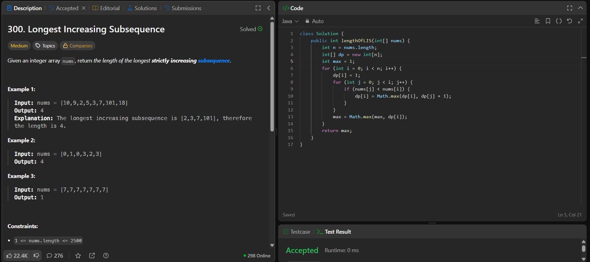
Task: Click the Example 1 input array text
Action: [94, 103]
